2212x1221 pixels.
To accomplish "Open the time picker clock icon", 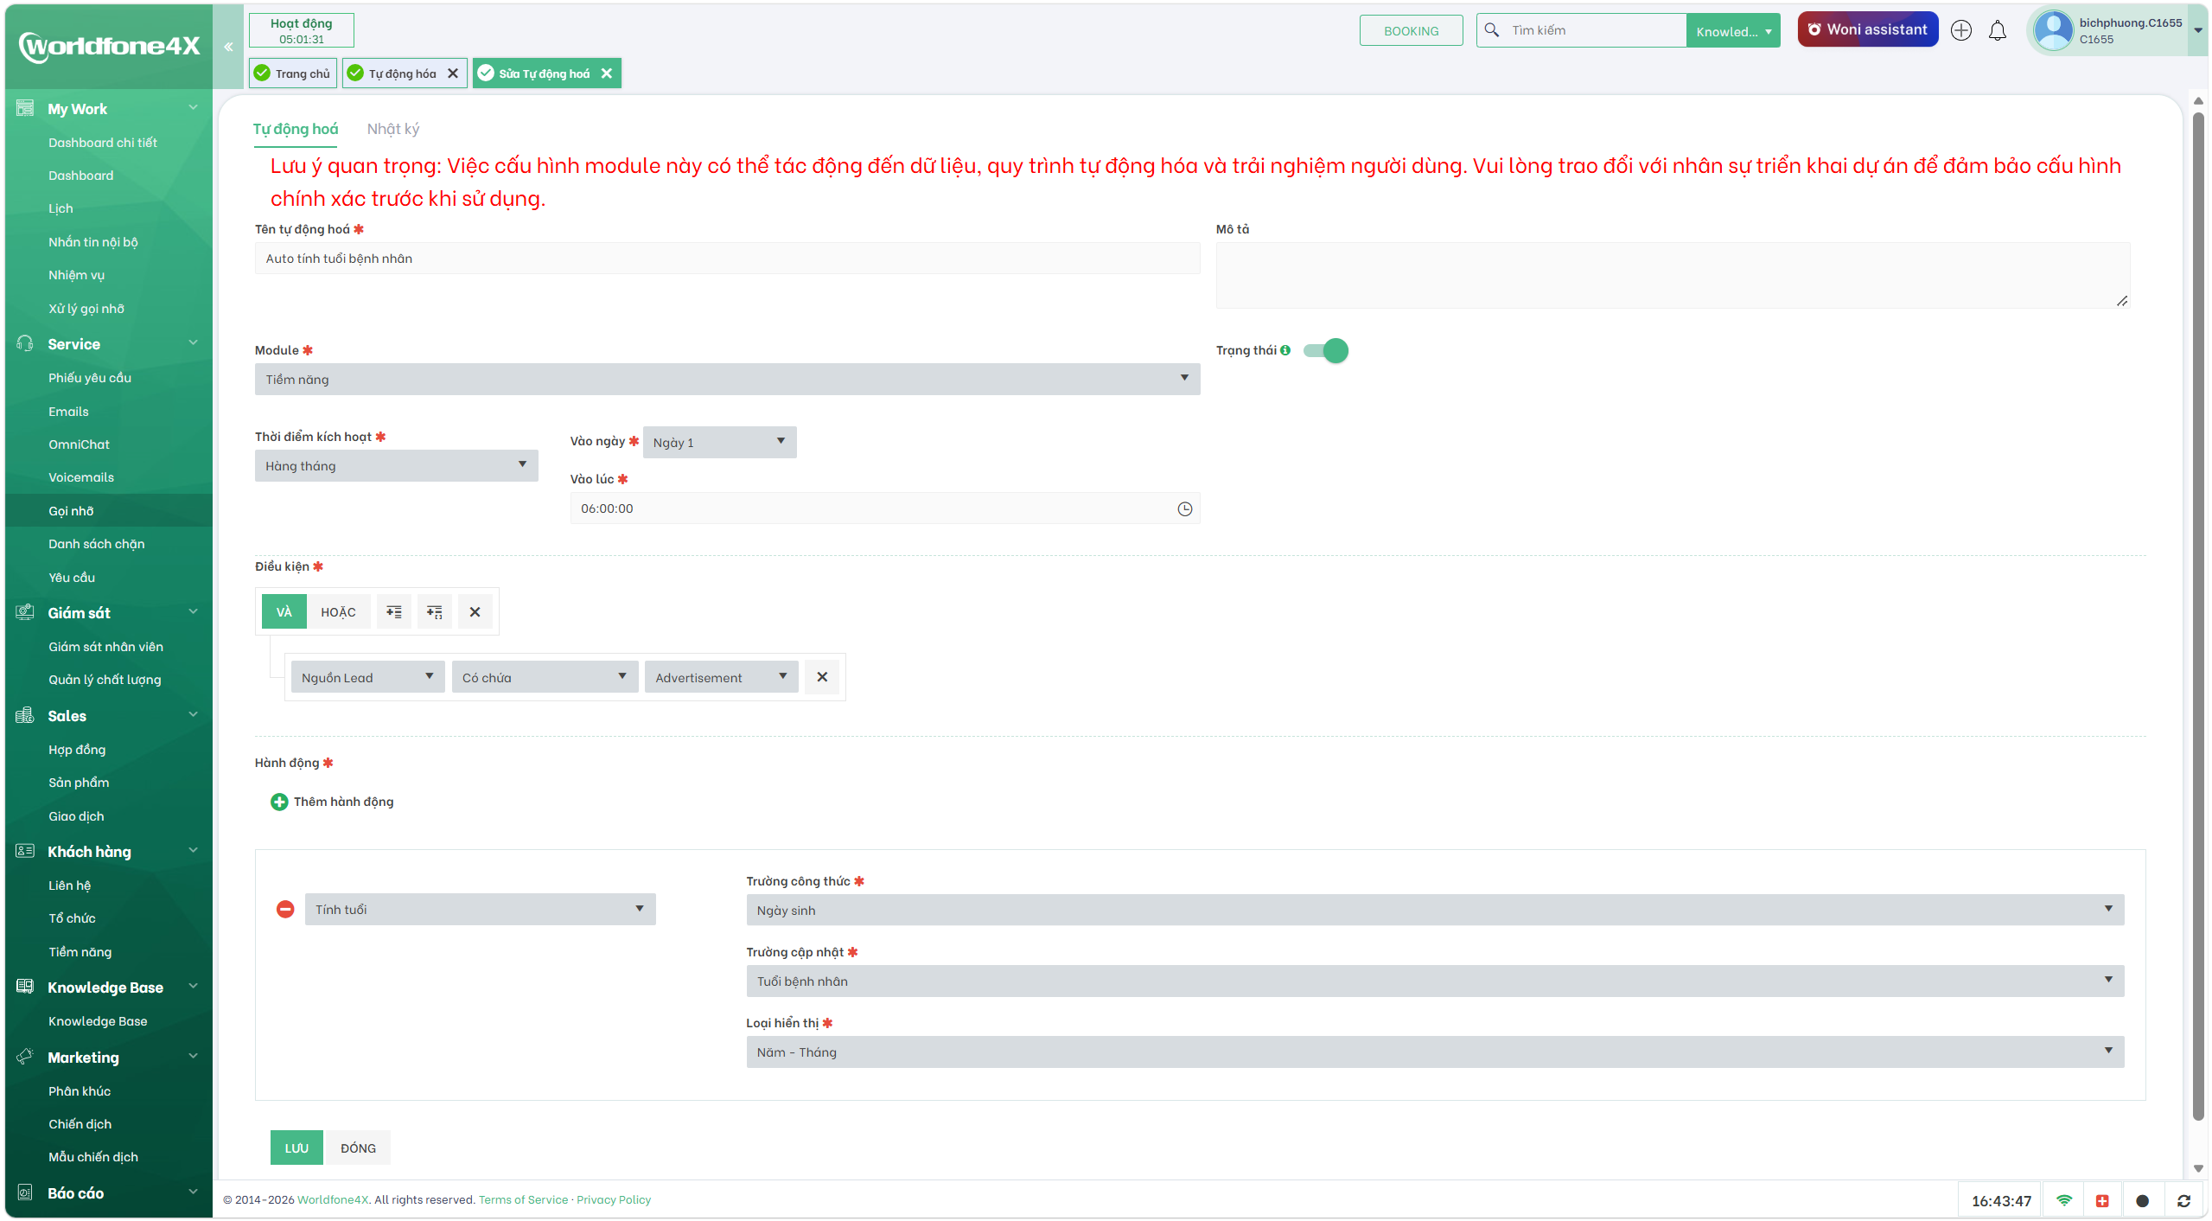I will pyautogui.click(x=1184, y=508).
